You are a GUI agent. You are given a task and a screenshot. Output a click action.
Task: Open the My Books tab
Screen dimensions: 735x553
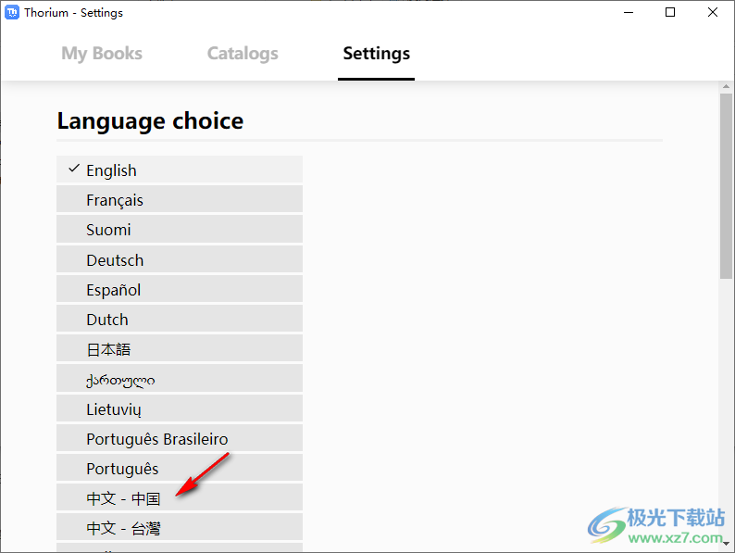[102, 54]
